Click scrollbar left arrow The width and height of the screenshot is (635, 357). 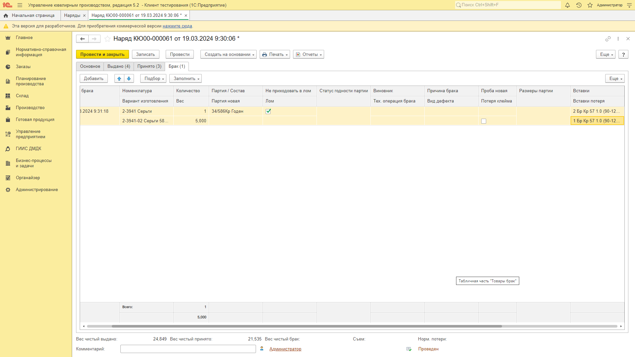(x=84, y=326)
